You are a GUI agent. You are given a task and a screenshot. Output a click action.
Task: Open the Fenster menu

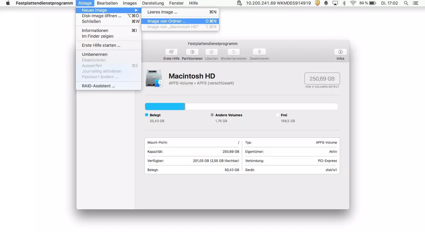pos(176,3)
